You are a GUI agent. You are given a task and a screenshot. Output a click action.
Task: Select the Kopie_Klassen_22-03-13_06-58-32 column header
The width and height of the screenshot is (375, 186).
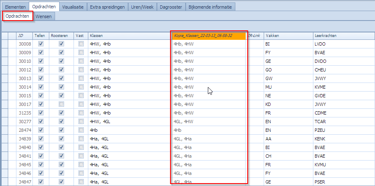(x=209, y=36)
